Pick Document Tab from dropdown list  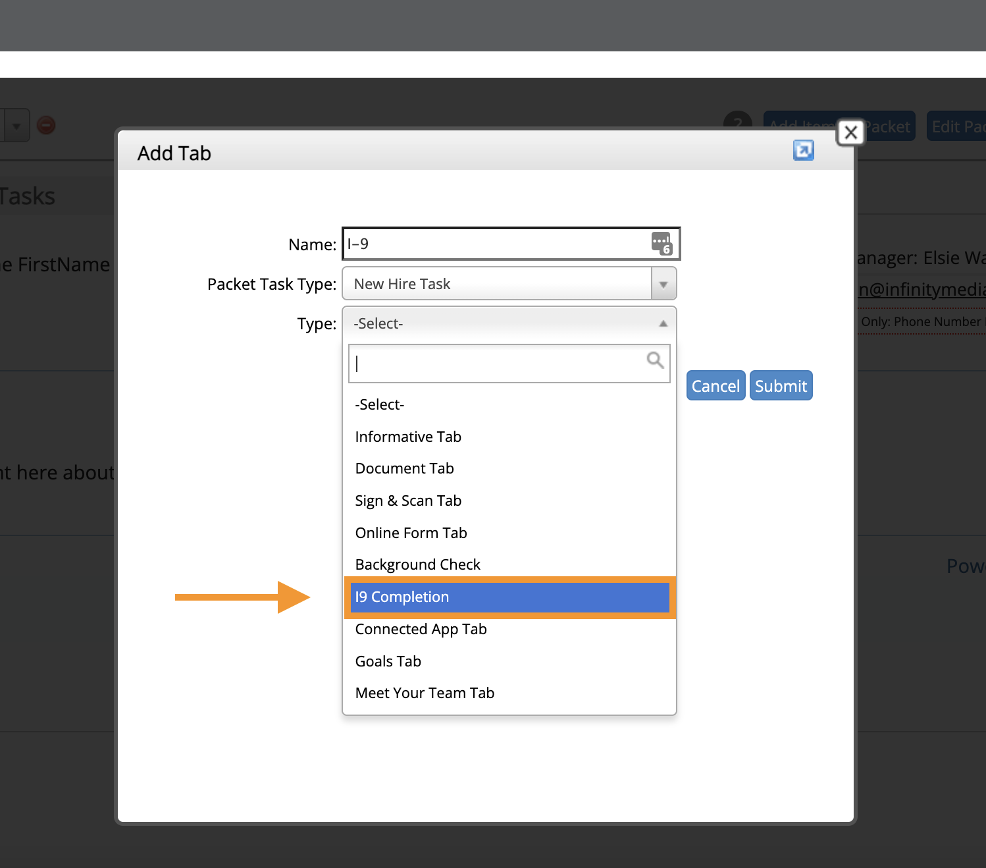404,468
